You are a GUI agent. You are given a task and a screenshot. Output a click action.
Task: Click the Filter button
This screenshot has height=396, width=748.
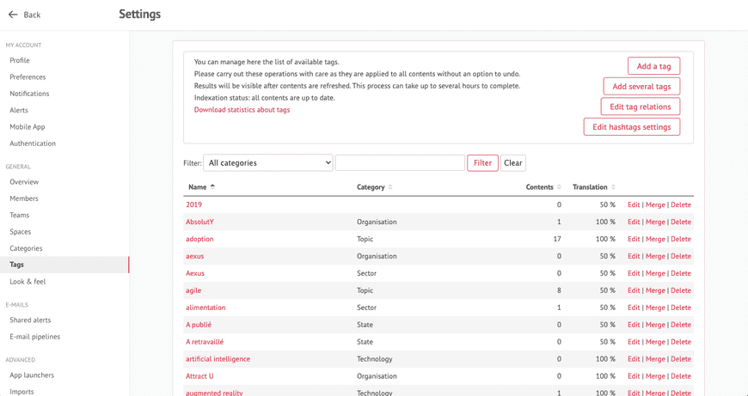(x=482, y=163)
